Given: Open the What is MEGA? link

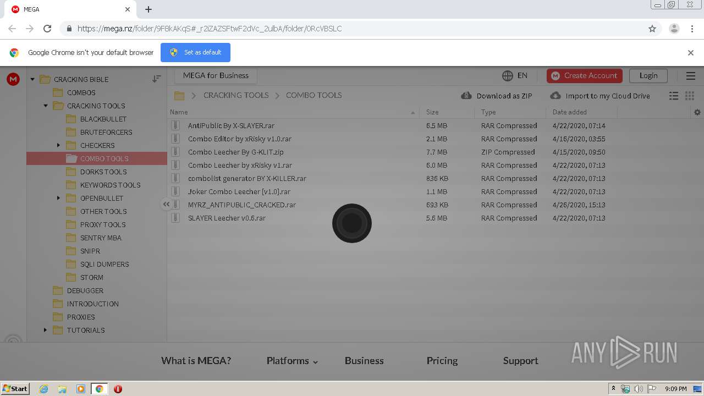Looking at the screenshot, I should tap(196, 361).
